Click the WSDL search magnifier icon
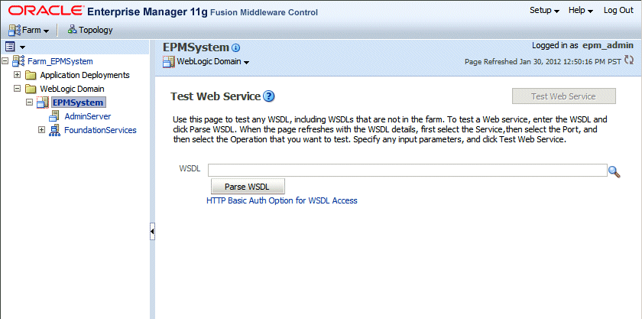Image resolution: width=642 pixels, height=319 pixels. (x=614, y=171)
